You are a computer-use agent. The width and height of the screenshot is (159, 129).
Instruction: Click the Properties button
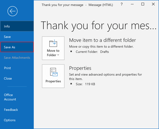click(x=53, y=76)
